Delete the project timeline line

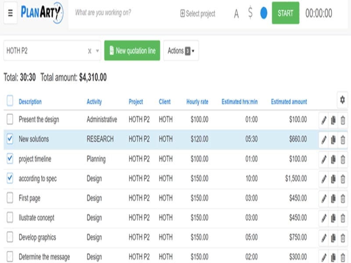click(x=343, y=160)
